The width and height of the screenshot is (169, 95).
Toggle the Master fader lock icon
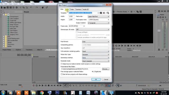[x=159, y=49]
